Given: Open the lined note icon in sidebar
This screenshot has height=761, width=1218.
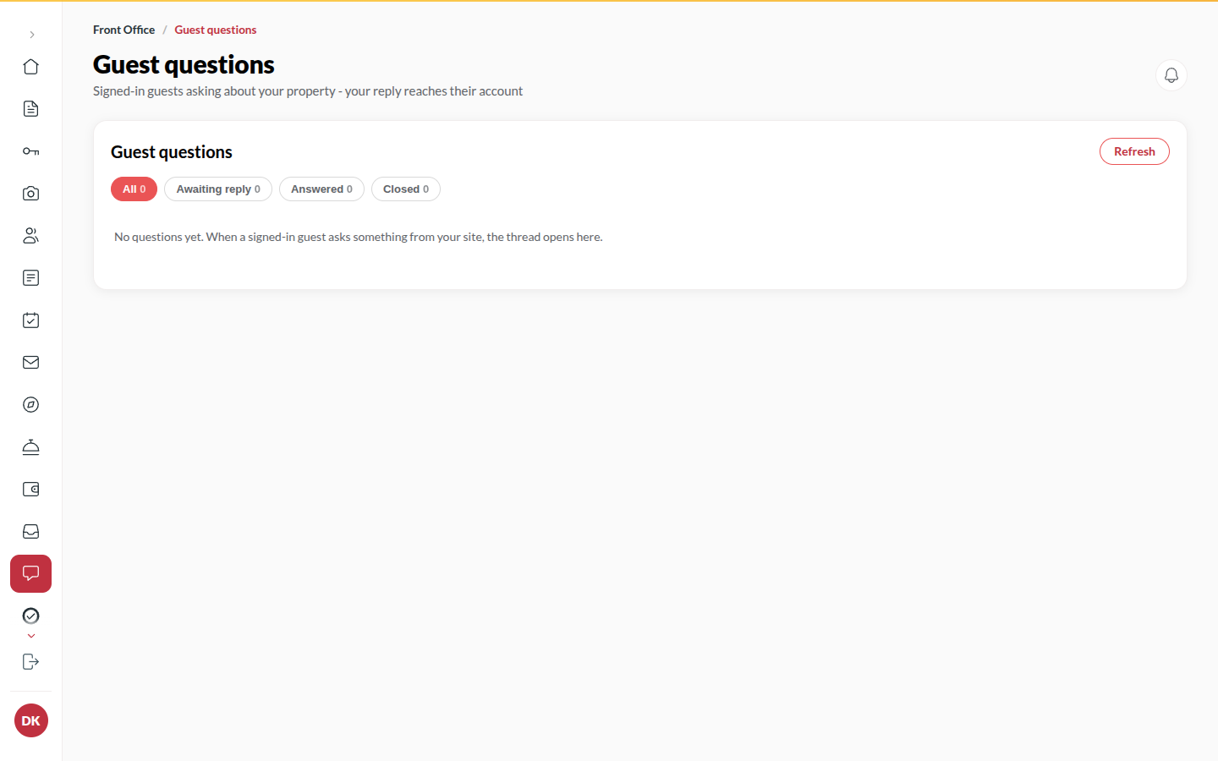Looking at the screenshot, I should (x=31, y=278).
